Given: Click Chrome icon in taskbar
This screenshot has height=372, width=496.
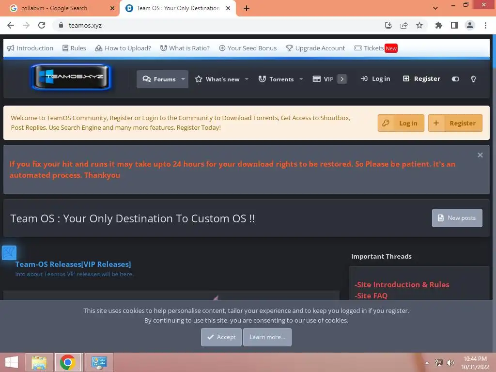Looking at the screenshot, I should point(68,362).
